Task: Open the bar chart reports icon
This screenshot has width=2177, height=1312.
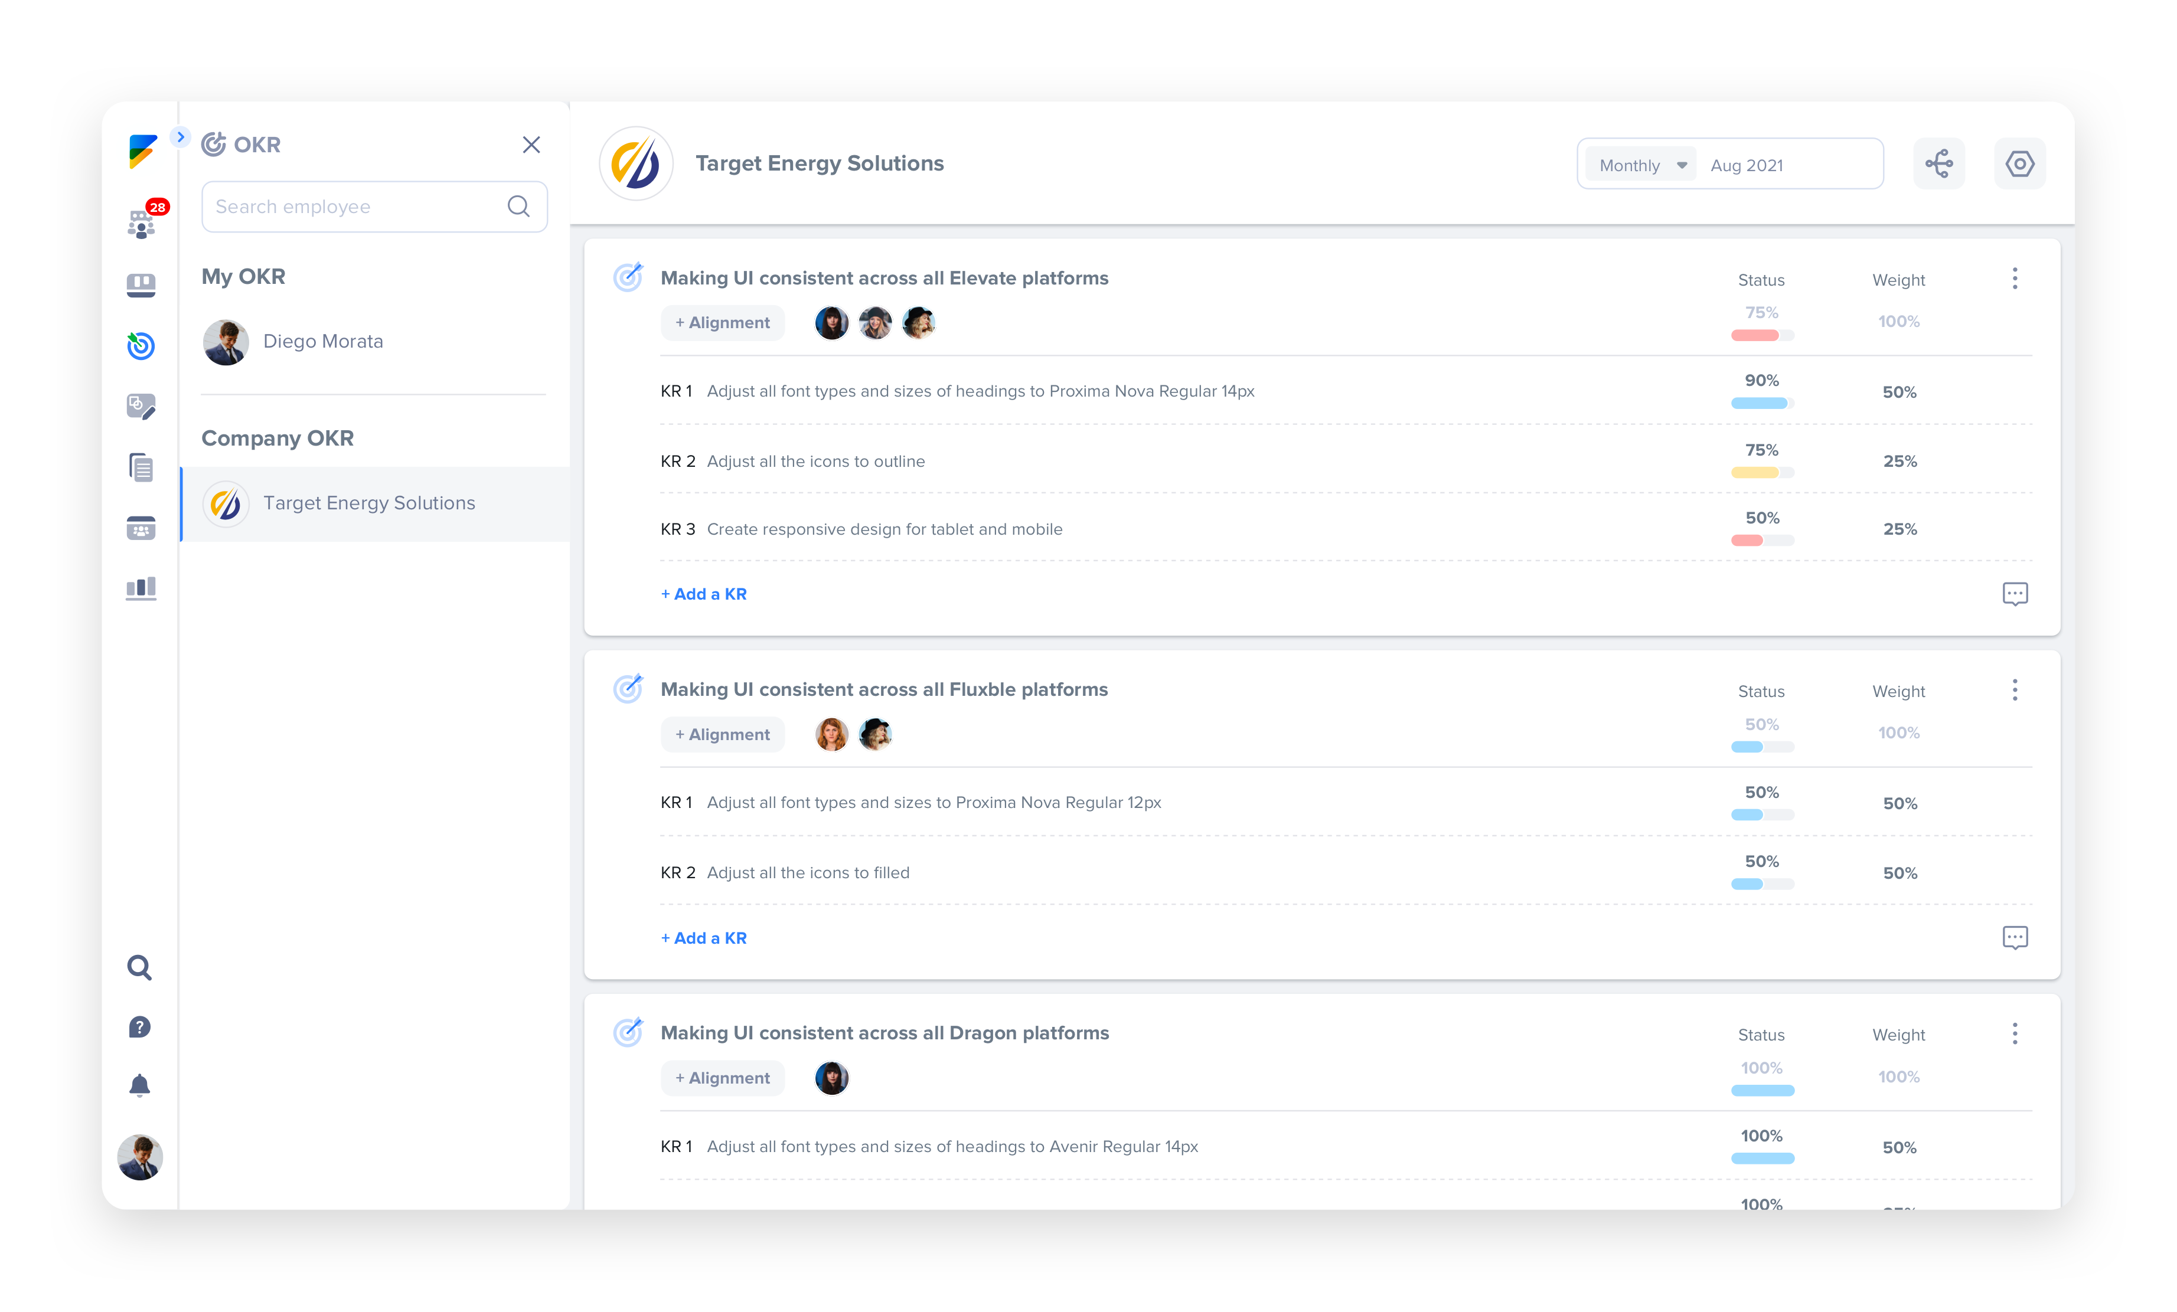Action: point(141,588)
